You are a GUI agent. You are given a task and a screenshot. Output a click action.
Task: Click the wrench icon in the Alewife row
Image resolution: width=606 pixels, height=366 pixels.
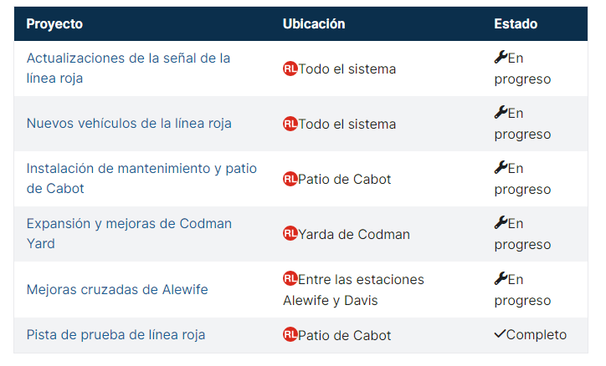[x=501, y=278]
